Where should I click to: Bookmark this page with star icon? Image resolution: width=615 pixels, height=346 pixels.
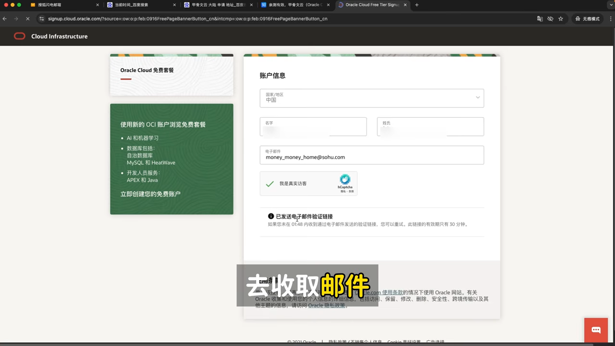click(x=561, y=19)
